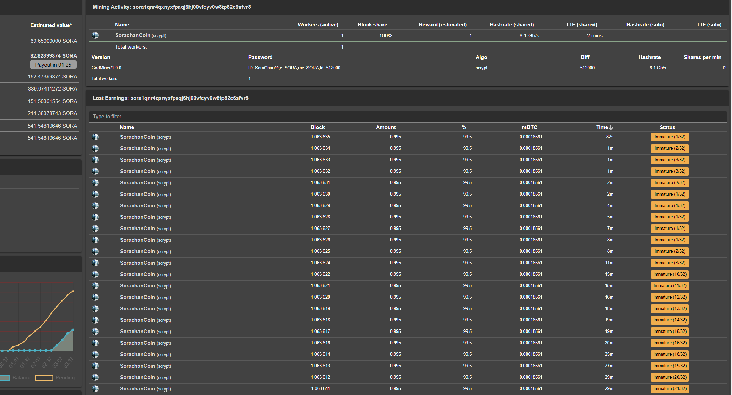The image size is (732, 395).
Task: Click the coin icon for block 1 063 619
Action: (x=95, y=309)
